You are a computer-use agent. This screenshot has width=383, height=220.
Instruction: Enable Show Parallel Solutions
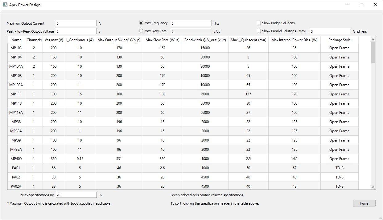pyautogui.click(x=259, y=31)
